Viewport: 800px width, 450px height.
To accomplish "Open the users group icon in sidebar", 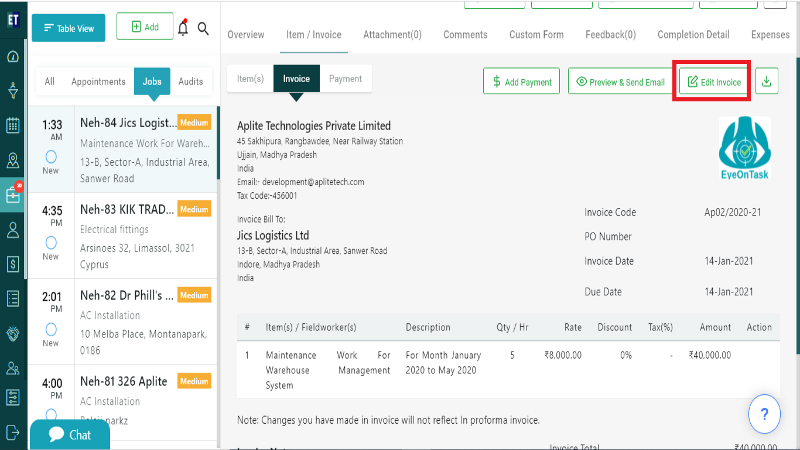I will pos(13,368).
